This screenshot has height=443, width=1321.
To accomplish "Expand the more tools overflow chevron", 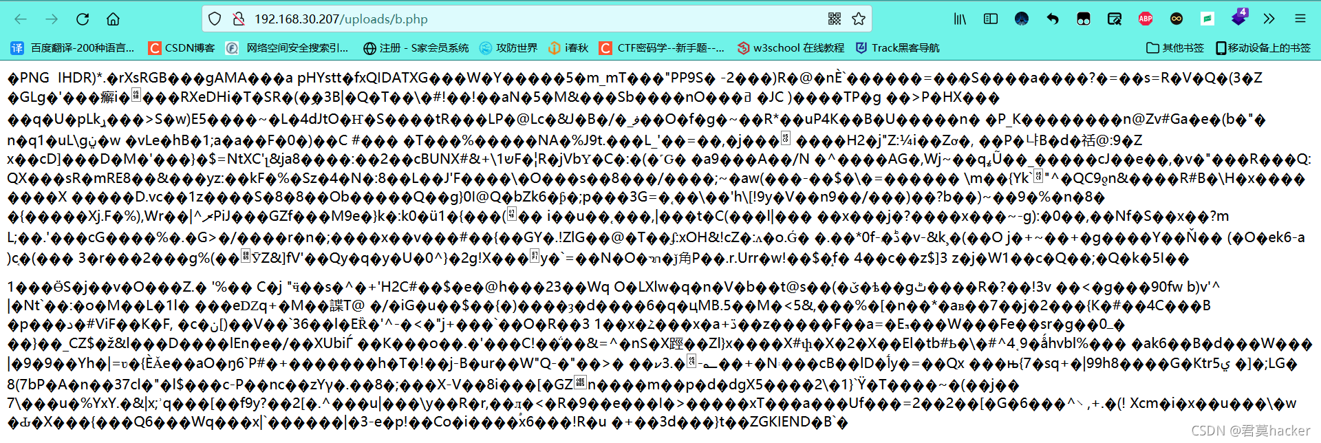I will (1269, 19).
